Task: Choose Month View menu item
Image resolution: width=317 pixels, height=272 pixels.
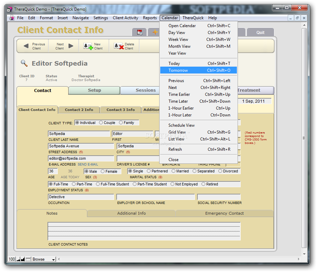Action: pos(198,46)
